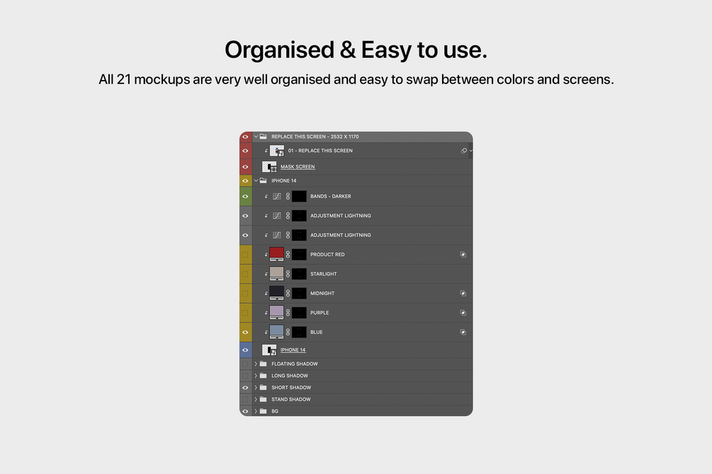The image size is (712, 474).
Task: Click the advanced blending badge on Product Red
Action: click(x=463, y=255)
